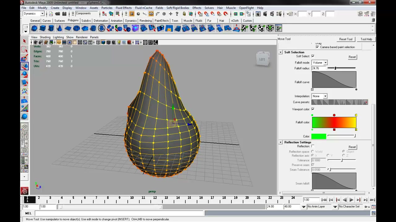
Task: Click the Tool Help button
Action: (366, 39)
